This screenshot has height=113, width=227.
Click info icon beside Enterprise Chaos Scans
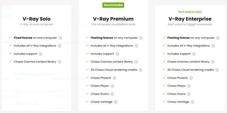189,94
